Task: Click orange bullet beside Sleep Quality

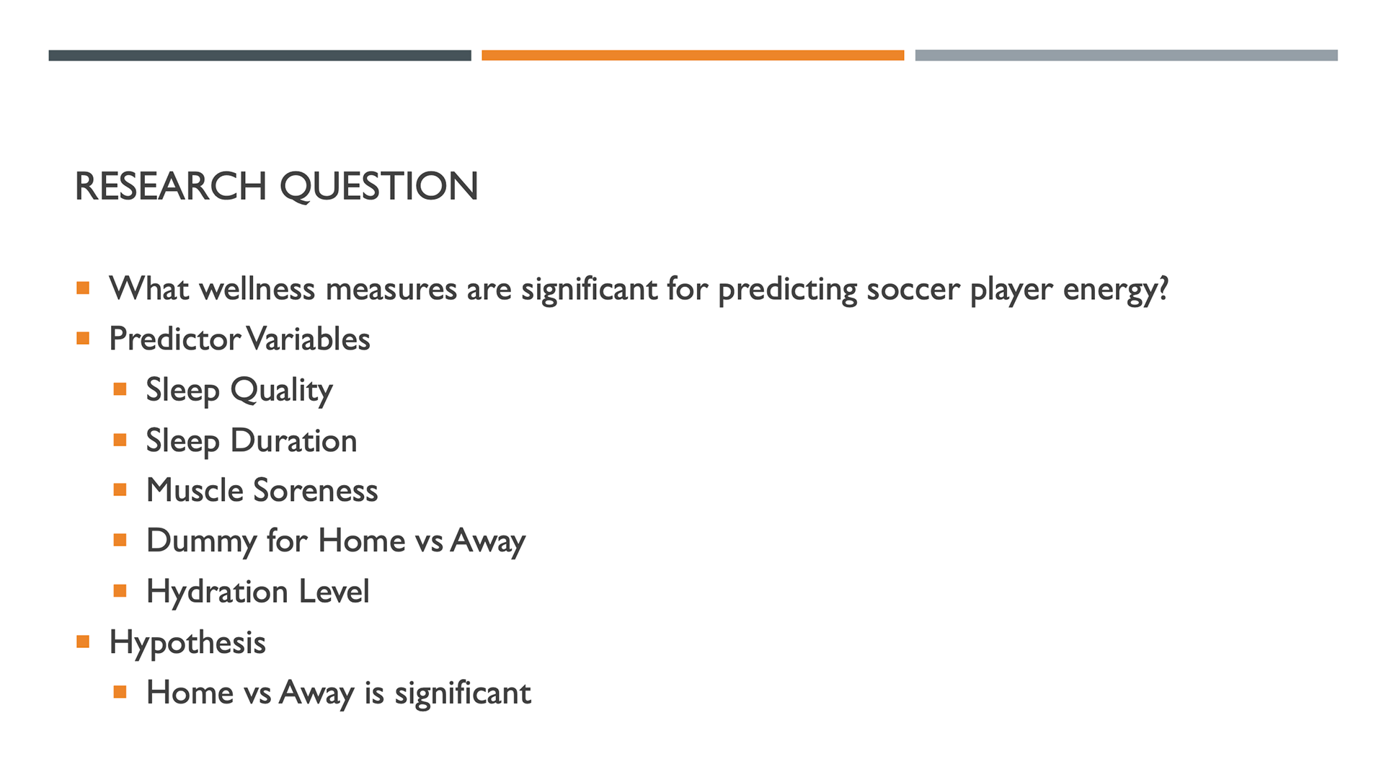Action: coord(120,389)
